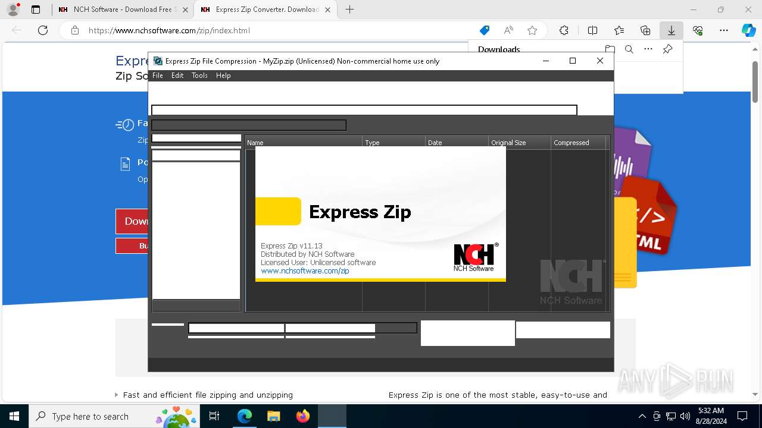
Task: Open downloads folder from Downloads panel
Action: point(610,49)
